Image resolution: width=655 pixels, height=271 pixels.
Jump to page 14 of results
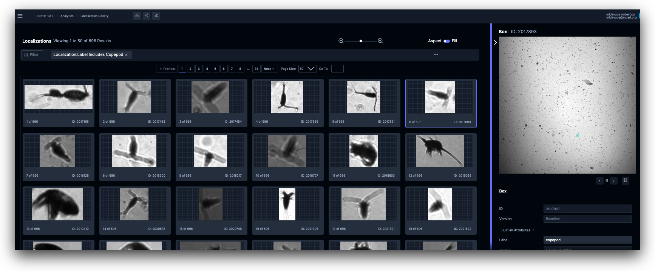click(256, 69)
